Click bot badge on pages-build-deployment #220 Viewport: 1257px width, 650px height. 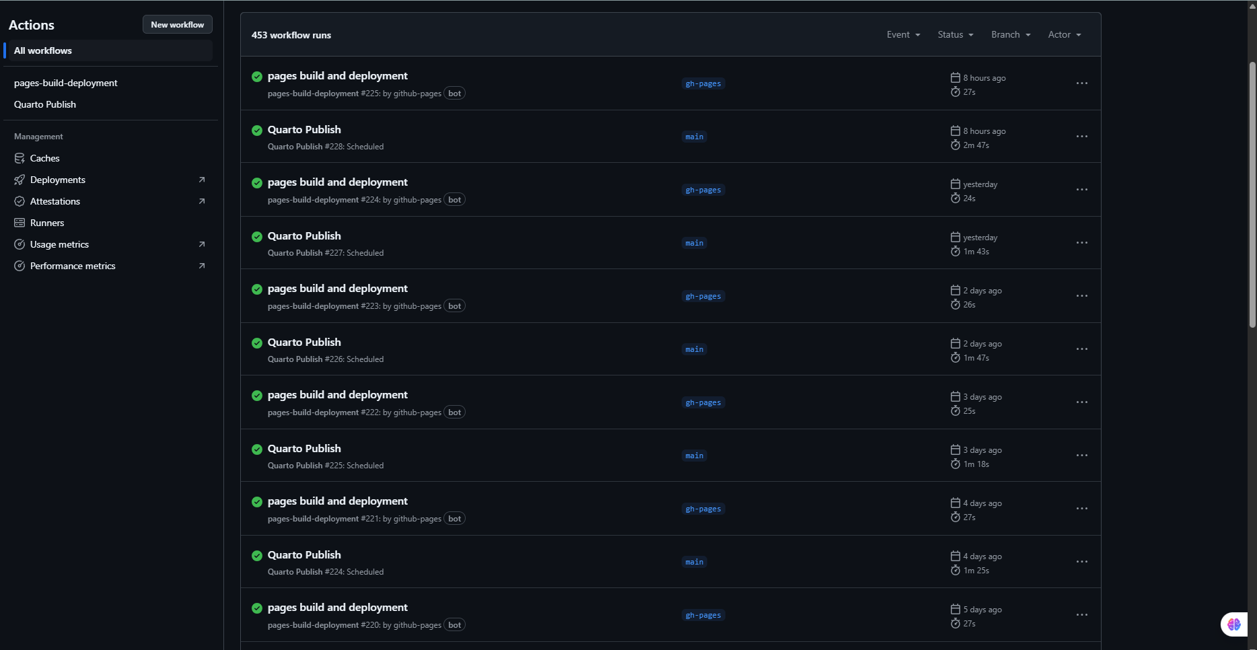[455, 625]
